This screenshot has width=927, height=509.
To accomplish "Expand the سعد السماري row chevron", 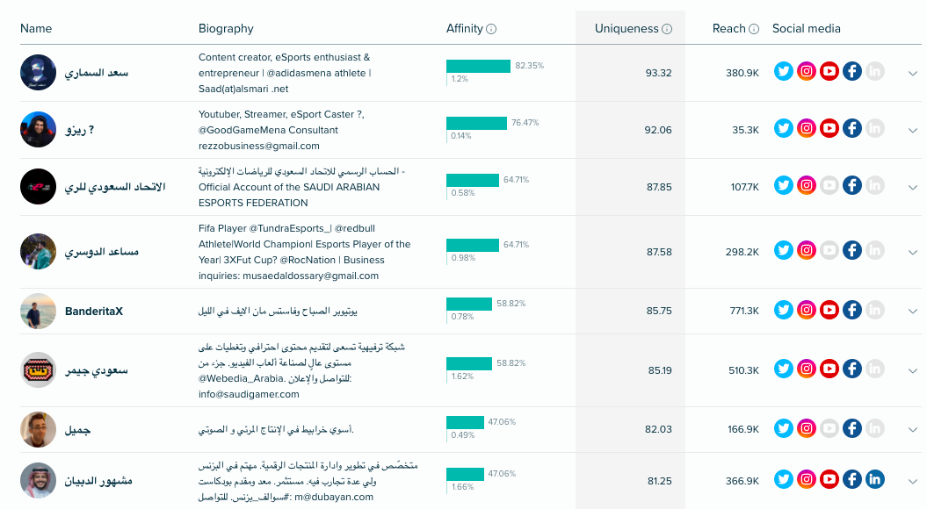I will point(913,73).
